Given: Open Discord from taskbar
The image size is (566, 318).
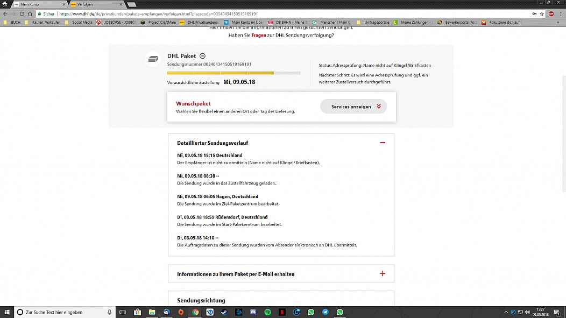Looking at the screenshot, I should 253,312.
